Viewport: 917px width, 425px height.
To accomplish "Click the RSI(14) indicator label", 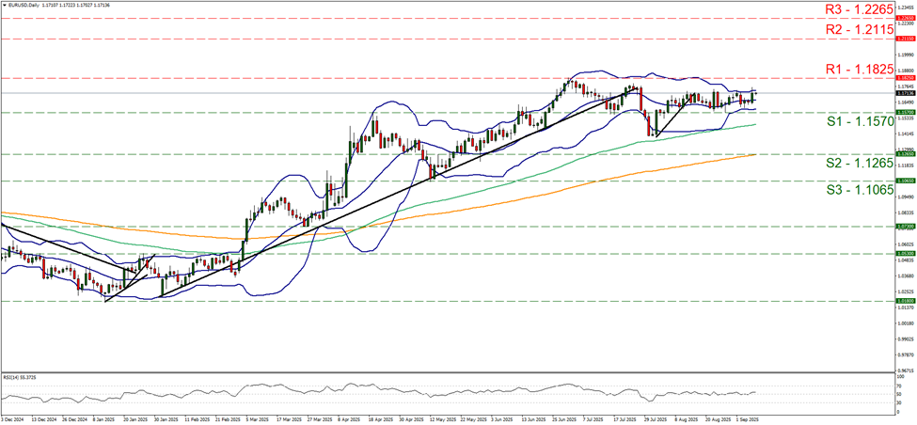I will (x=22, y=374).
